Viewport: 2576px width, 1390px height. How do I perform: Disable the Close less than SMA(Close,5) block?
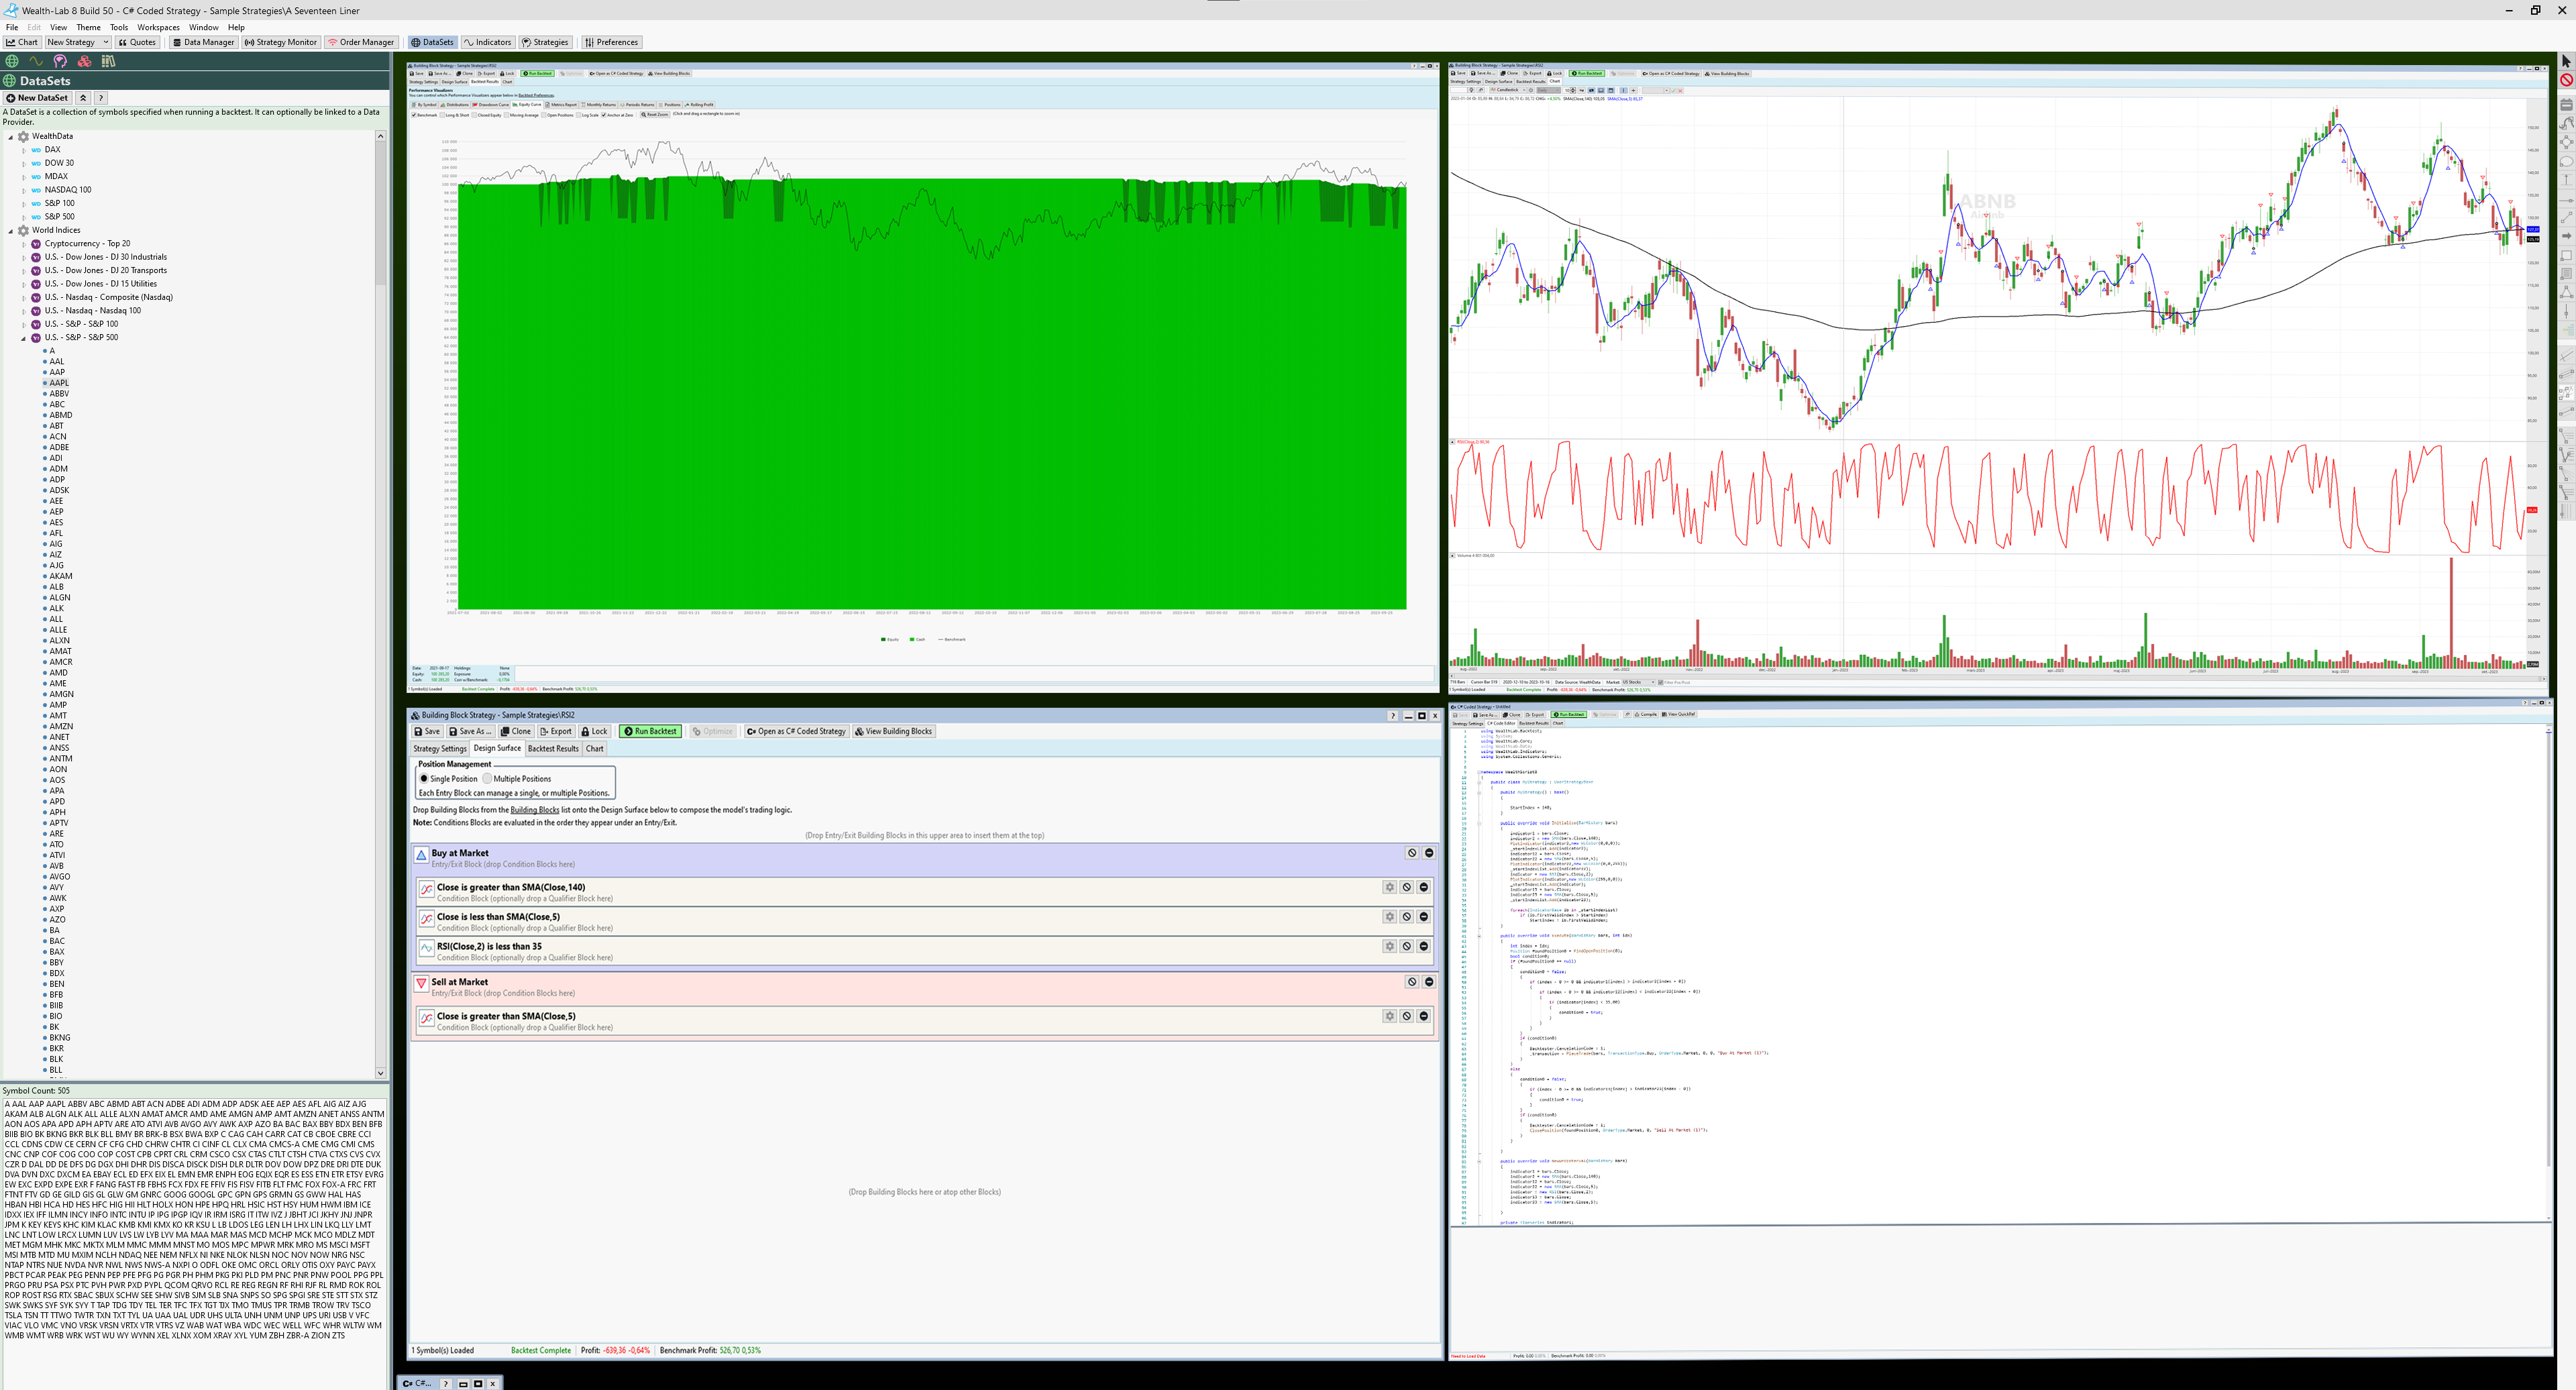(1406, 917)
